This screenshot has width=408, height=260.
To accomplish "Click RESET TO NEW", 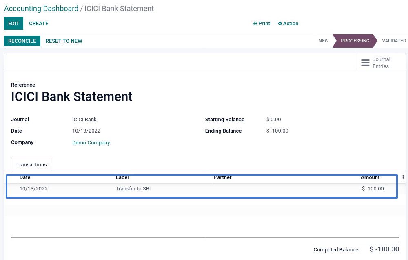I will tap(64, 41).
